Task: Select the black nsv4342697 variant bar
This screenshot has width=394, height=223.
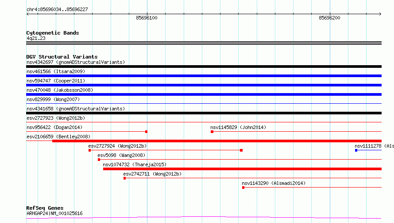Action: tap(204, 67)
